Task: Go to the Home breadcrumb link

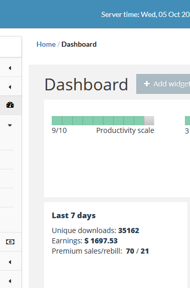Action: coord(46,44)
